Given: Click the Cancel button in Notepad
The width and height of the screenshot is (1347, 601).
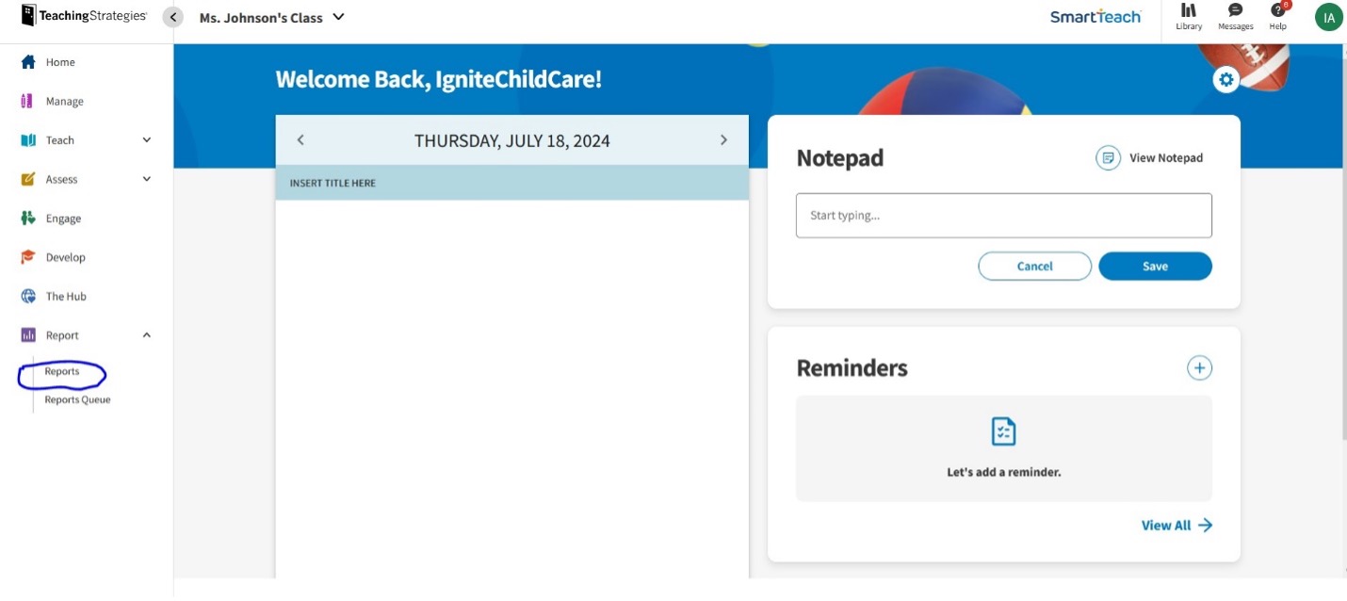Looking at the screenshot, I should click(x=1034, y=267).
